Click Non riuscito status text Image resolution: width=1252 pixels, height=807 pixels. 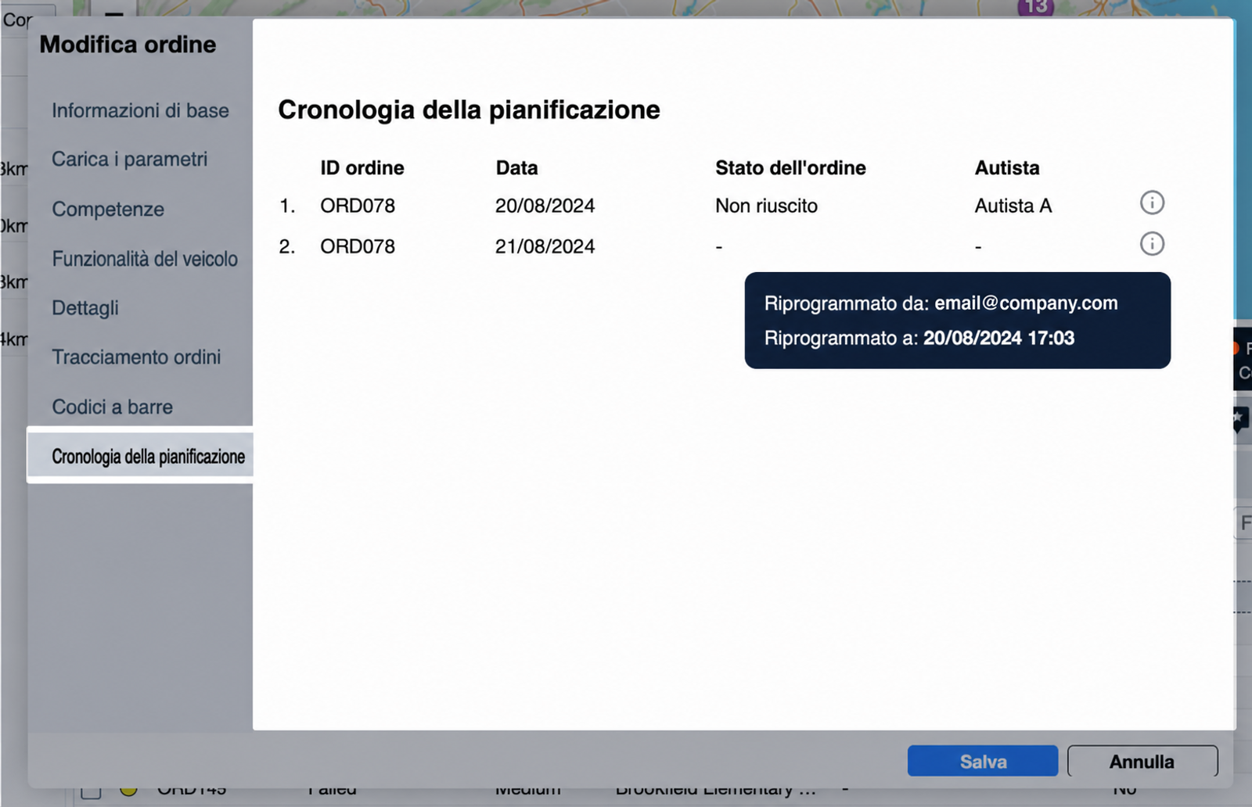[766, 206]
